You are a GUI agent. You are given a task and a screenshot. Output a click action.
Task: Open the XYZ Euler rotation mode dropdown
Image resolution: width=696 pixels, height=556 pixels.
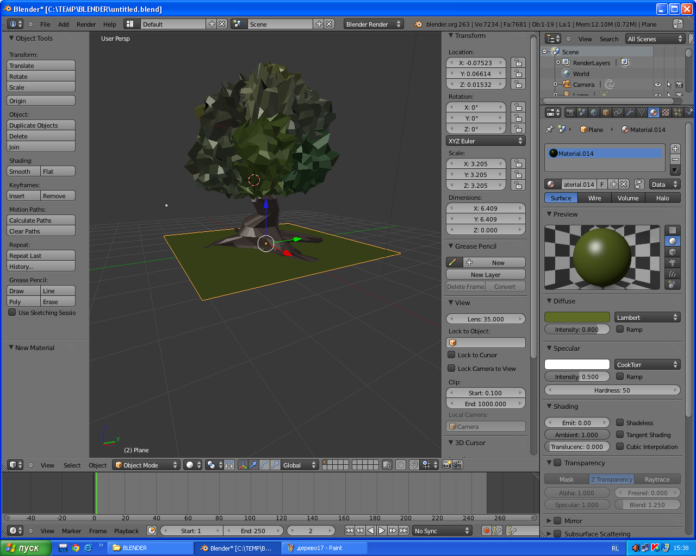[486, 141]
